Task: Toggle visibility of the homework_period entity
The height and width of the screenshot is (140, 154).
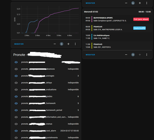Action: point(16,110)
